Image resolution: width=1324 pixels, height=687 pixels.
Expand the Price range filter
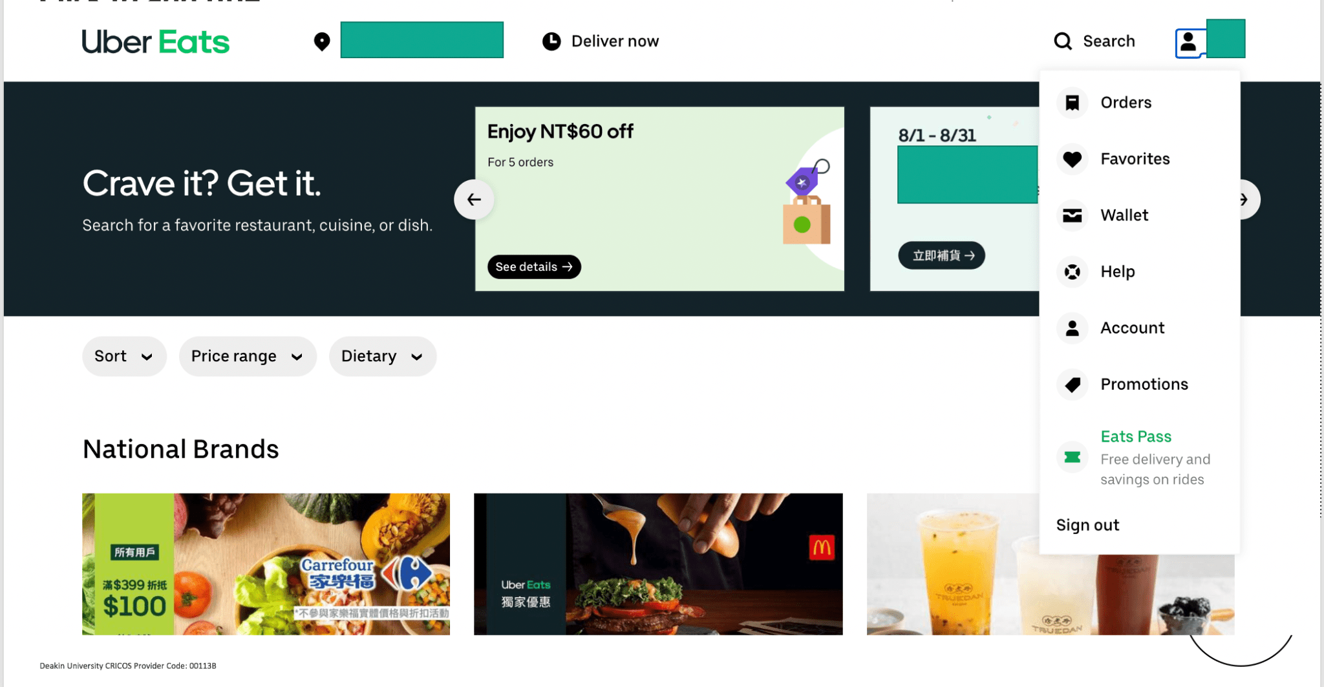pos(247,356)
